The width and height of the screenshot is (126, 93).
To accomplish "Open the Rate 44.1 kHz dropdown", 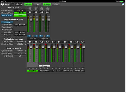I will click(16, 4).
